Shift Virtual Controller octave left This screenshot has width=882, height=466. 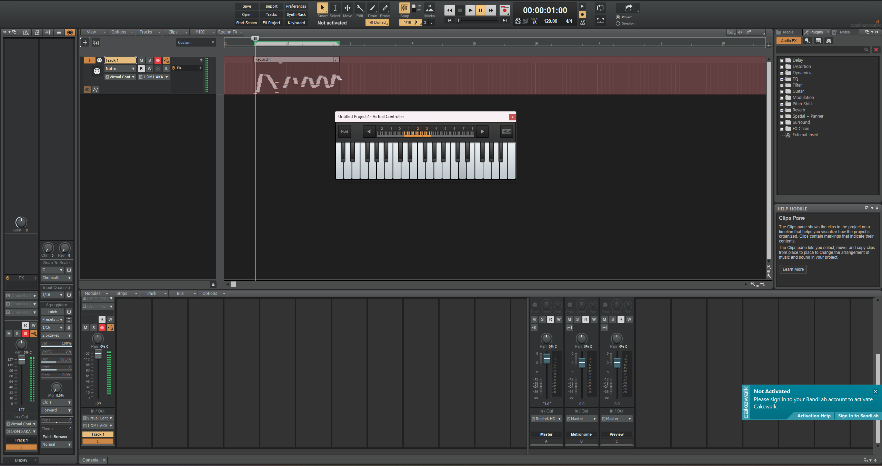[x=369, y=131]
